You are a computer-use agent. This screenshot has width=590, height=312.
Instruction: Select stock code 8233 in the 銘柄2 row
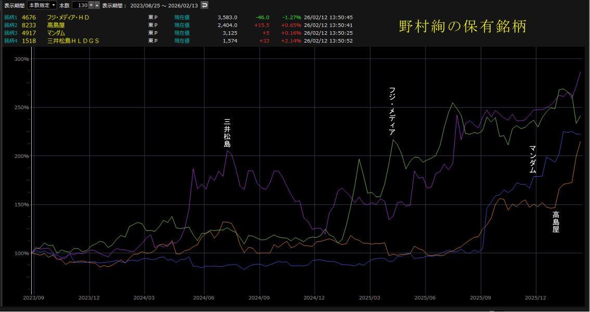29,25
